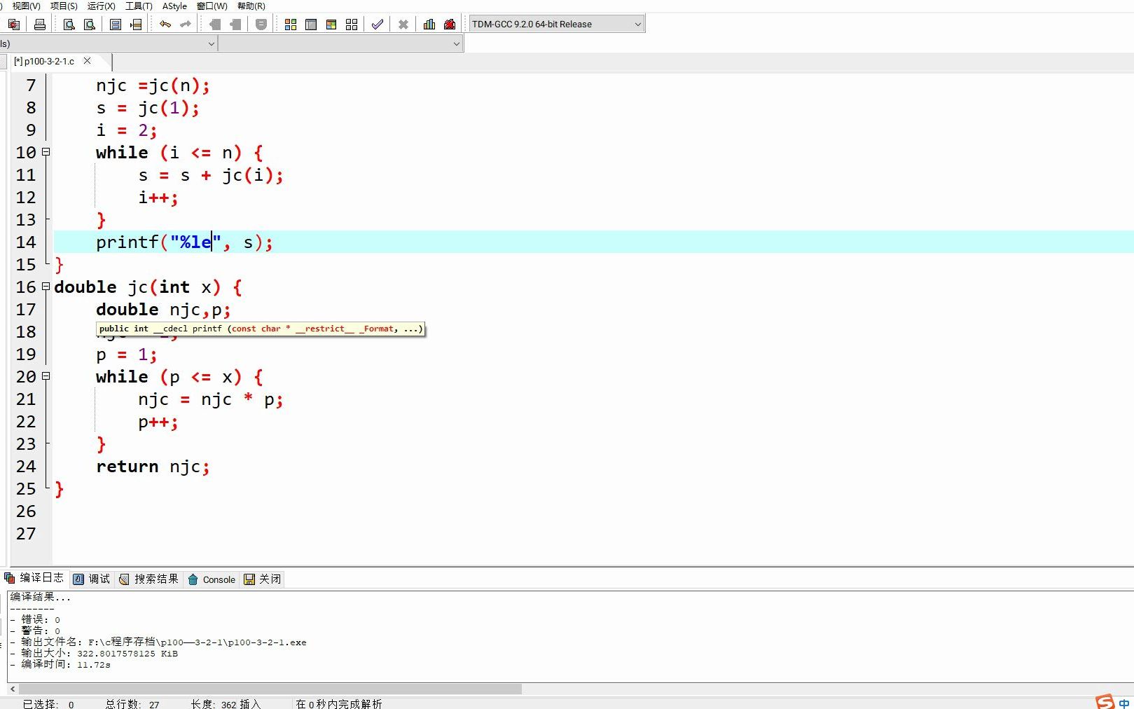The image size is (1134, 709).
Task: Open Profile Analysis via bar chart icon
Action: 429,25
